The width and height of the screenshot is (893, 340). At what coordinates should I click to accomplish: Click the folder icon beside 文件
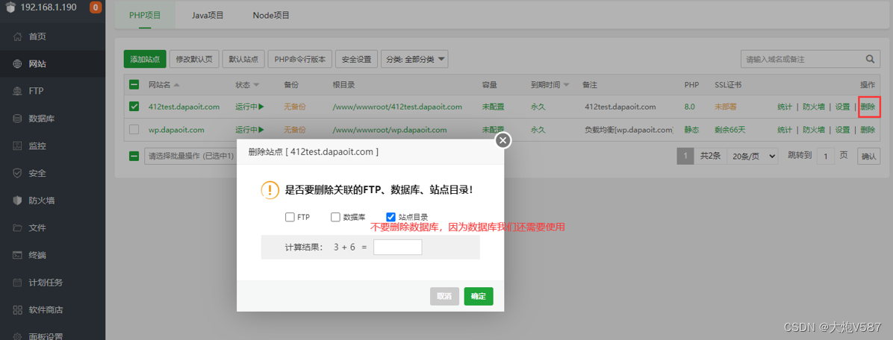pyautogui.click(x=17, y=228)
